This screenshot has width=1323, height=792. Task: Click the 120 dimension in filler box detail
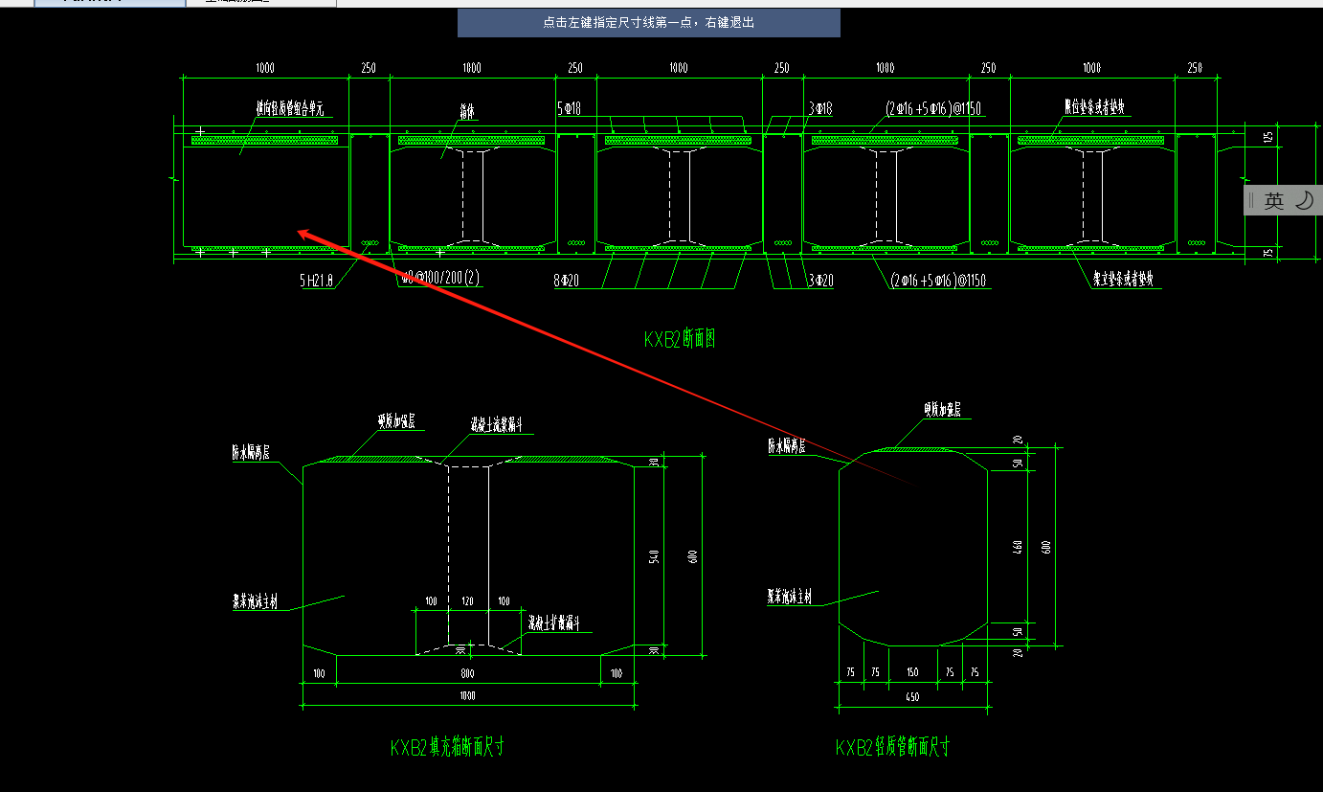click(x=468, y=600)
